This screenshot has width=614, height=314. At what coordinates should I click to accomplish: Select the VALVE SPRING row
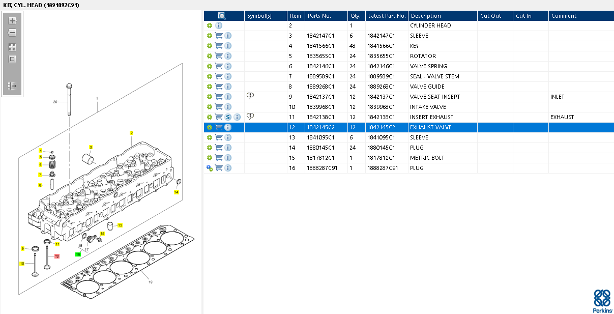428,66
